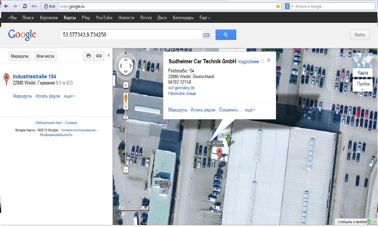The image size is (378, 227).
Task: Open Условия использования link
Action: (x=78, y=130)
